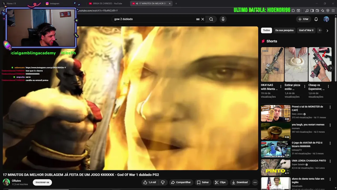Open options for the HK416A5 short
Image resolution: width=337 pixels, height=190 pixels.
point(281,86)
